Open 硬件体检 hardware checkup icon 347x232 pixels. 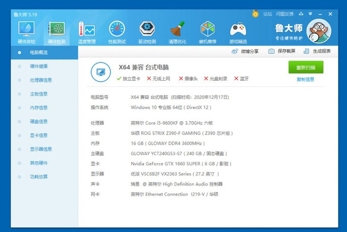pyautogui.click(x=26, y=32)
